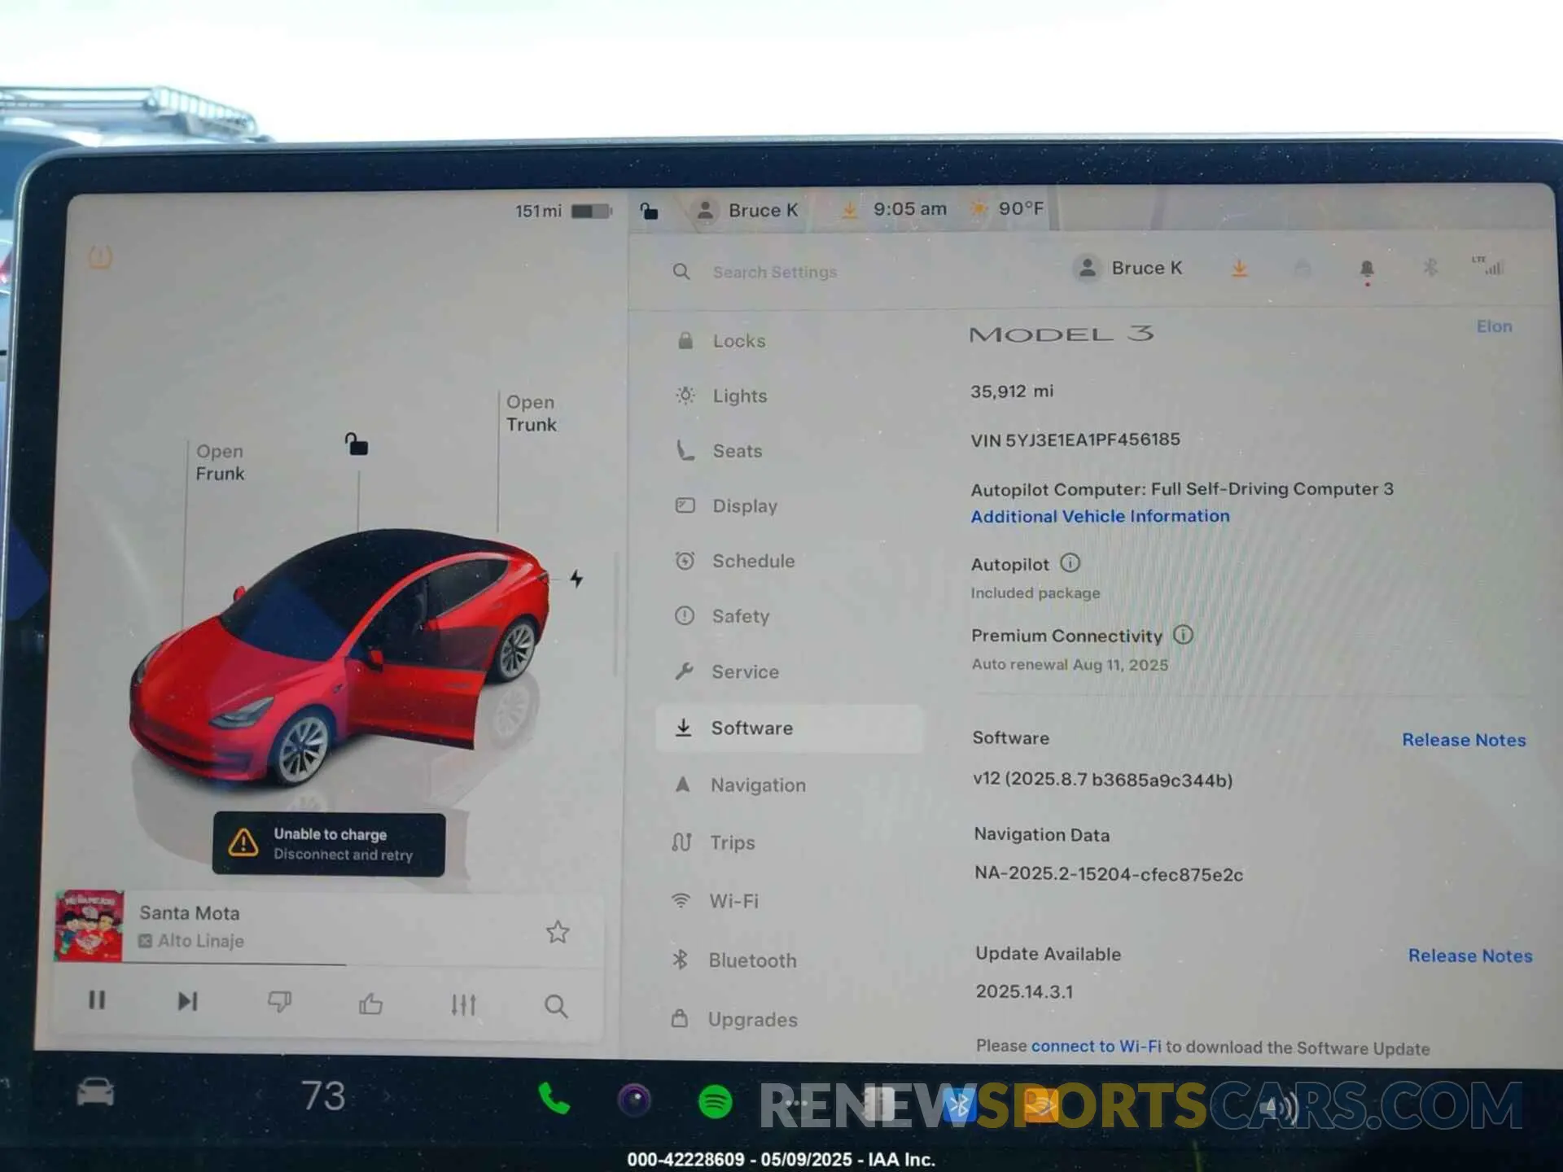Tap the charge port lightning bolt icon
This screenshot has width=1563, height=1172.
click(x=576, y=579)
